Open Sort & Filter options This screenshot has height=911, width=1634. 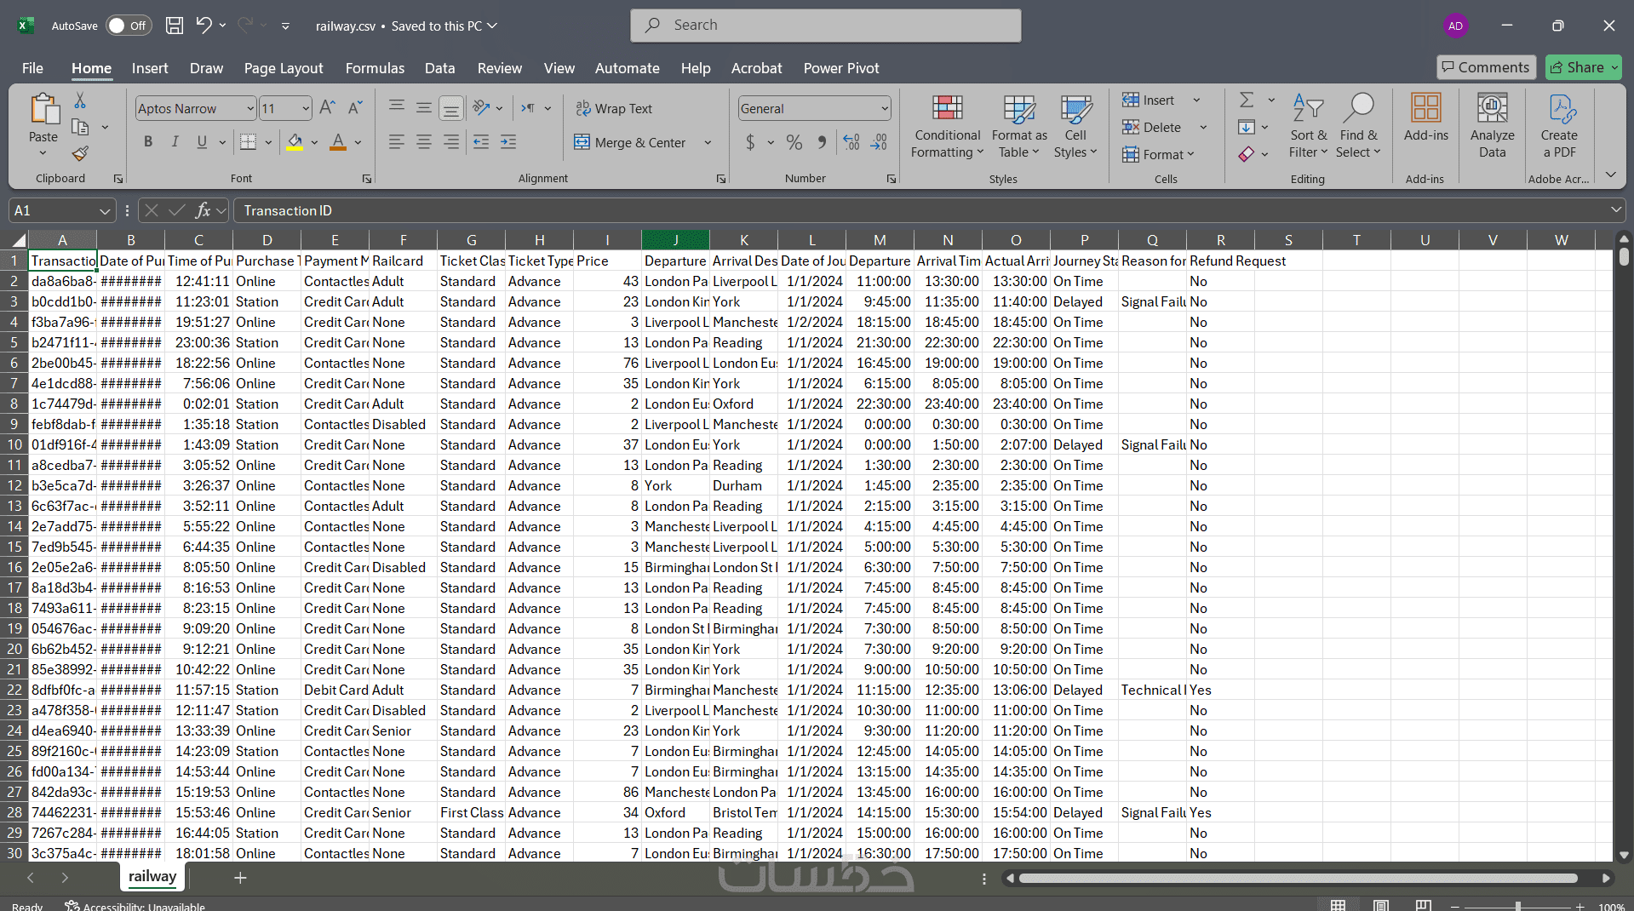pos(1308,127)
